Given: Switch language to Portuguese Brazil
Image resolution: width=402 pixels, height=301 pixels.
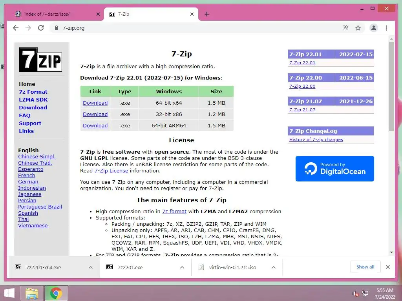Looking at the screenshot, I should tap(40, 207).
